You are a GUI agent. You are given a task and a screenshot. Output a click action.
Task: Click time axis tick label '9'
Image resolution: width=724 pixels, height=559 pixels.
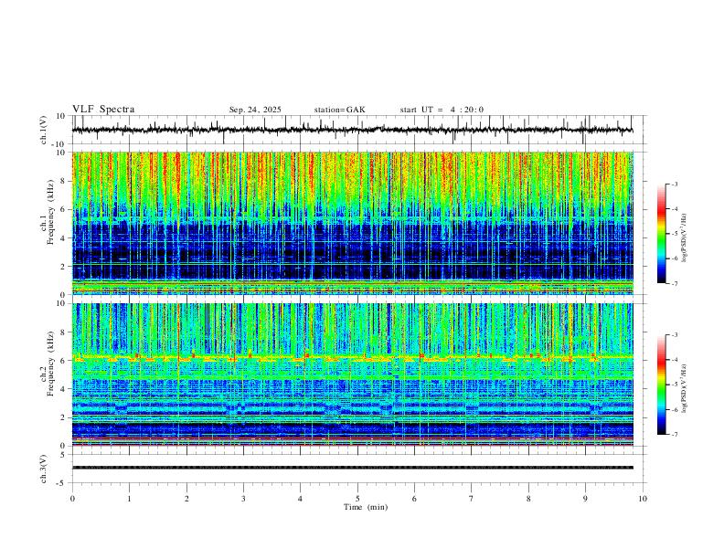585,499
